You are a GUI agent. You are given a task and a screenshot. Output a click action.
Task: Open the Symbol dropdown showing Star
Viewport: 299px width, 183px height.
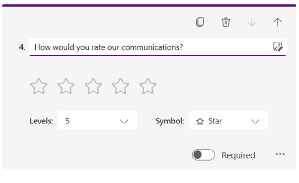(x=228, y=120)
